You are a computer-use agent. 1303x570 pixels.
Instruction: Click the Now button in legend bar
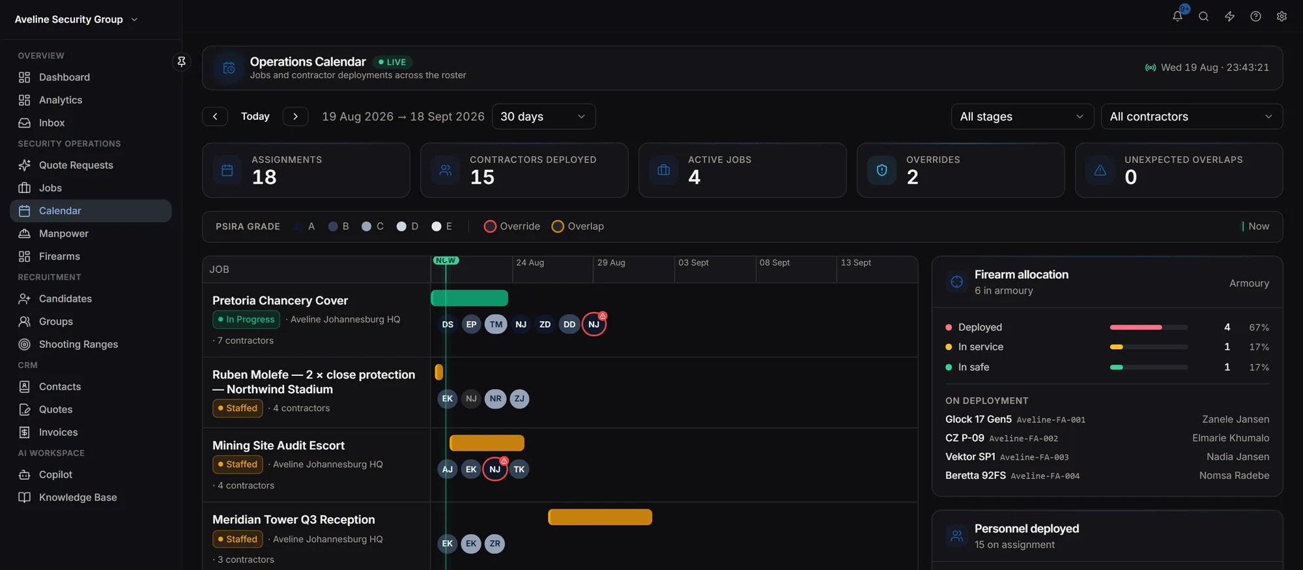click(x=1255, y=227)
